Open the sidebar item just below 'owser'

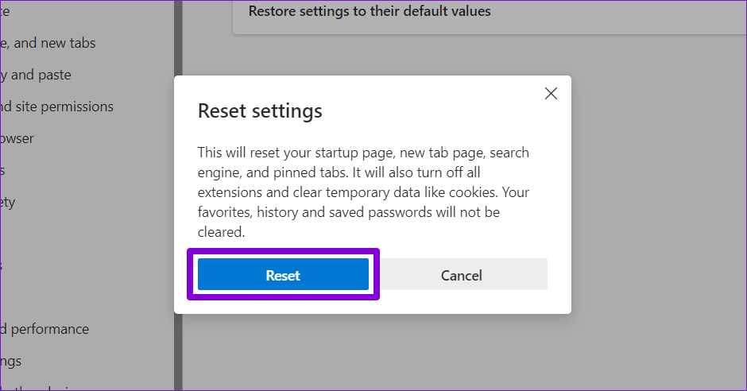click(3, 170)
